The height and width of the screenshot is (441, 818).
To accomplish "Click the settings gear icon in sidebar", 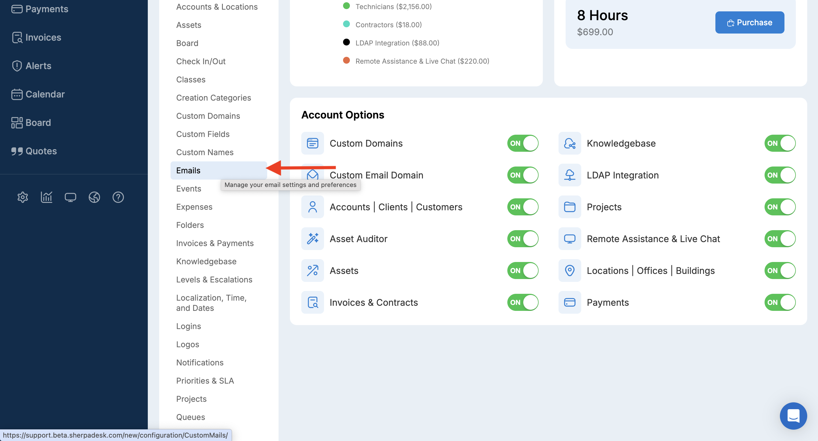I will point(22,197).
